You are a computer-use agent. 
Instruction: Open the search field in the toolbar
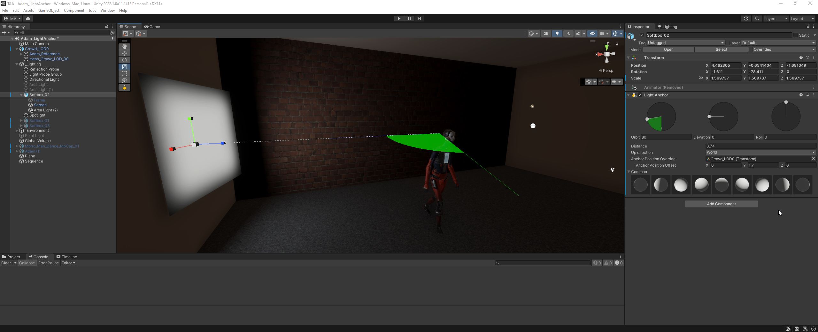757,19
